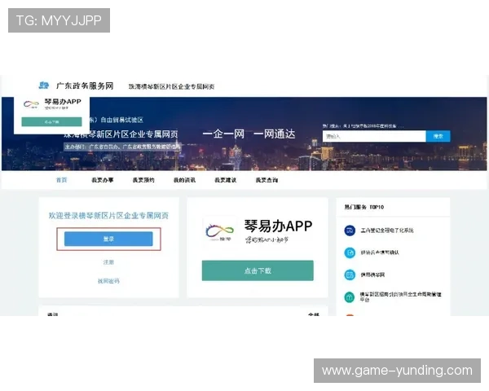Click the large 琴易办APP infinity logo
Screen dimensions: 489x391
tap(219, 232)
